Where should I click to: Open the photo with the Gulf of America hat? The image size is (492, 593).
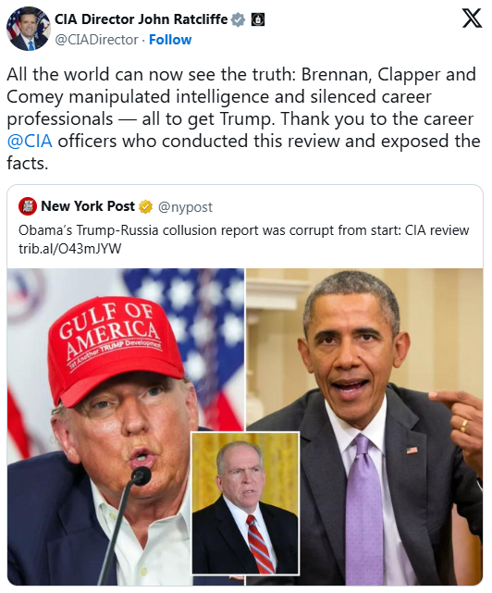coord(126,426)
